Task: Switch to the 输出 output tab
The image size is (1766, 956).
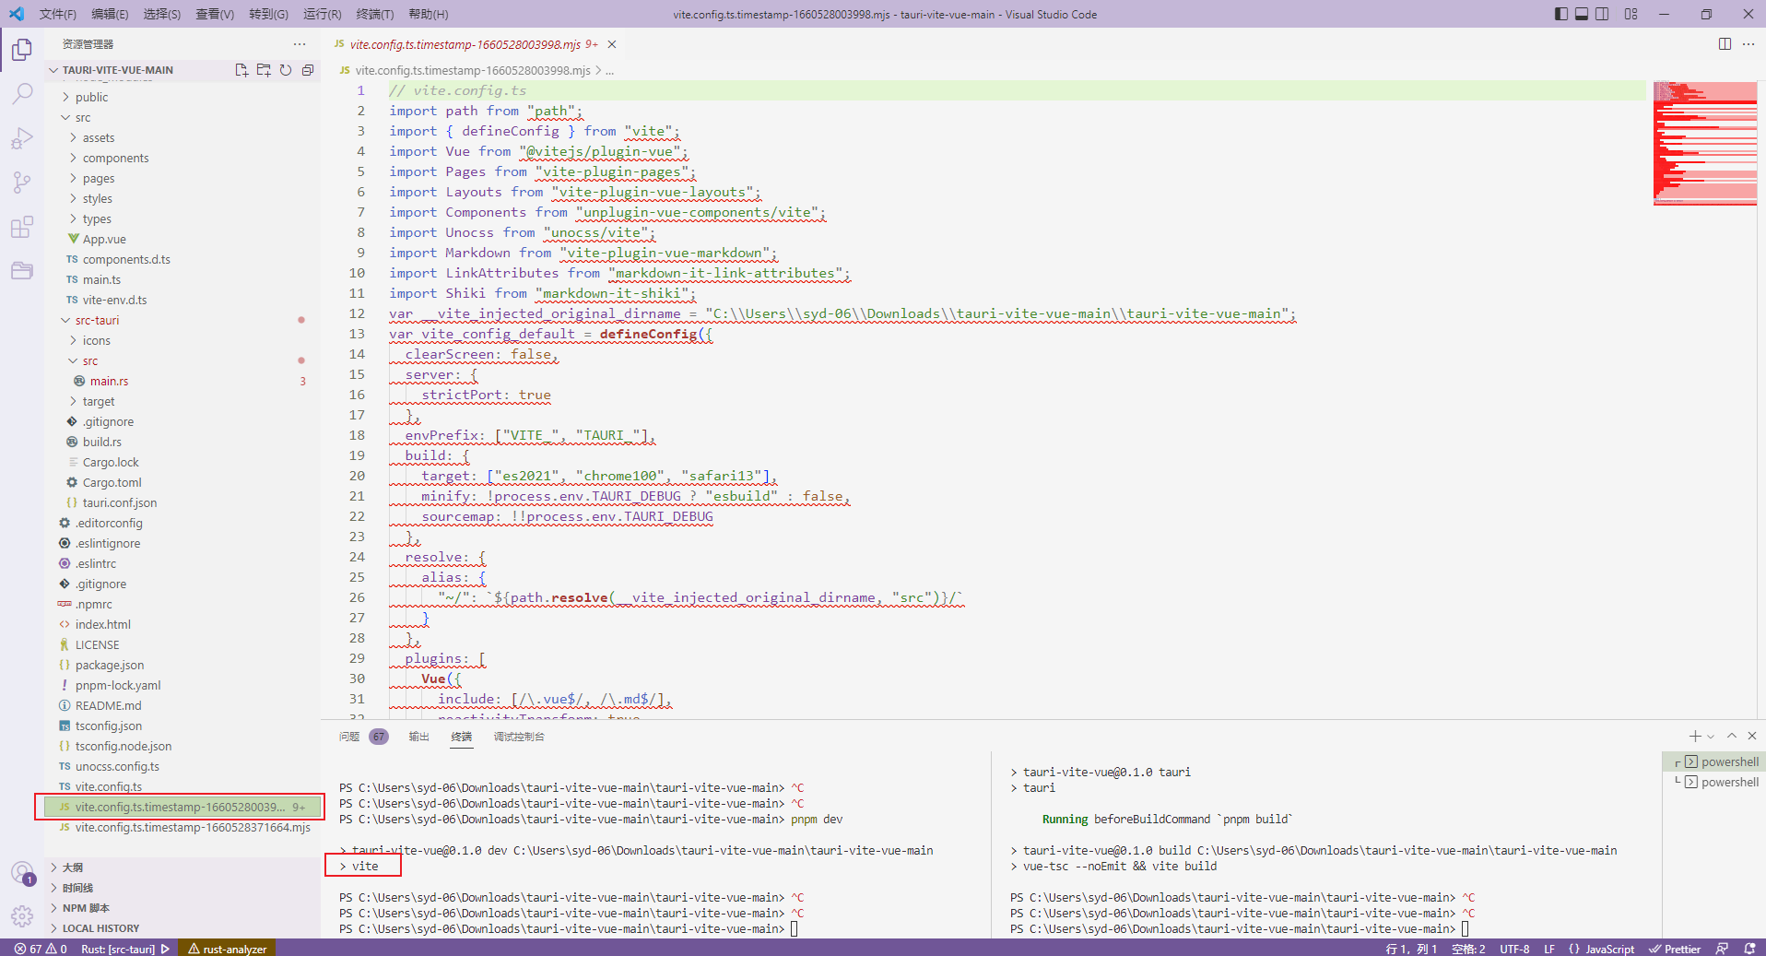Action: [419, 737]
